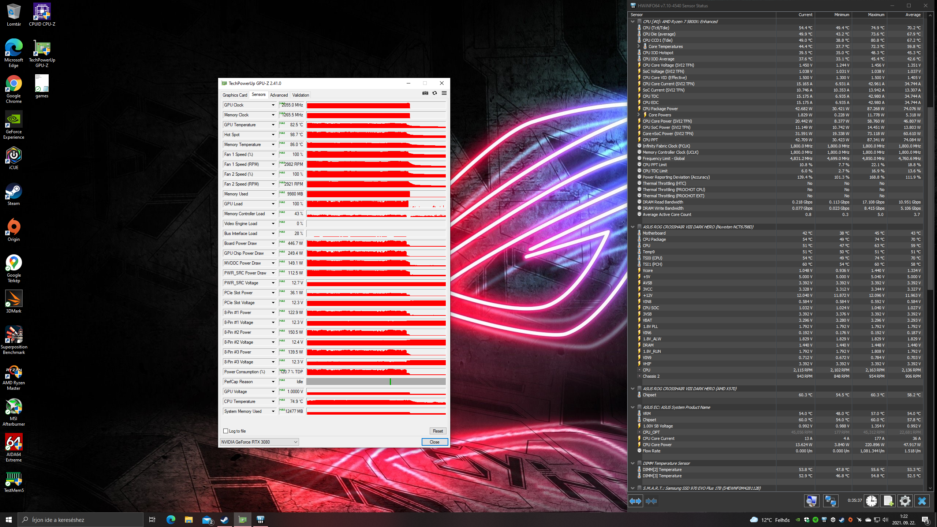Open the GPU Clock sensor dropdown
This screenshot has width=937, height=527.
[273, 105]
